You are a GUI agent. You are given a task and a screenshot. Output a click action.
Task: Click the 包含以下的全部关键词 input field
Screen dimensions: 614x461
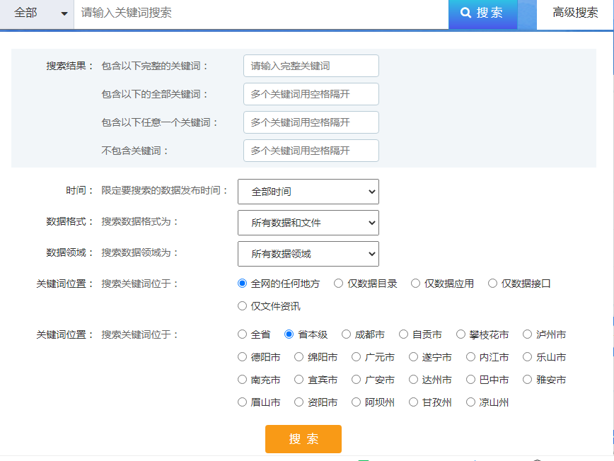pos(311,94)
